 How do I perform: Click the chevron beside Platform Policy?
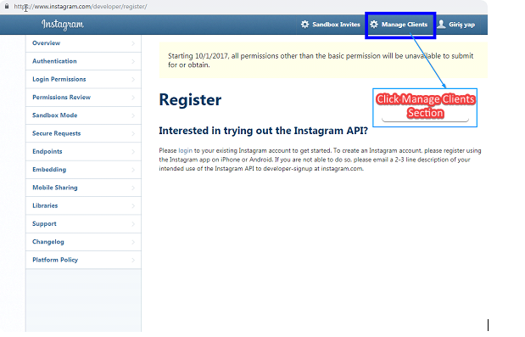(133, 260)
